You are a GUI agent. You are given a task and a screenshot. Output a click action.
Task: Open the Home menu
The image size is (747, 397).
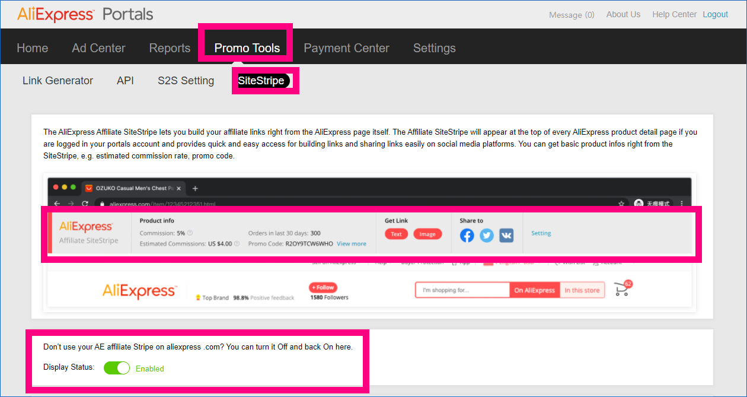(33, 48)
